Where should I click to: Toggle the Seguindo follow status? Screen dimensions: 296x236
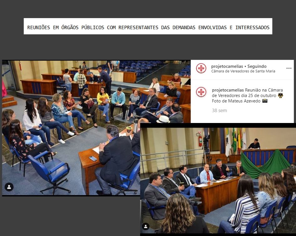257,66
